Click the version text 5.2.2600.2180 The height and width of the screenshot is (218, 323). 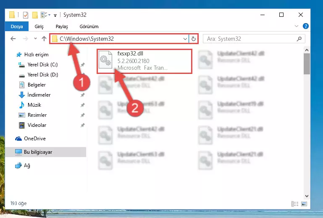133,61
